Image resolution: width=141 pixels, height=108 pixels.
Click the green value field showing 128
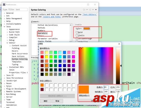[118, 92]
